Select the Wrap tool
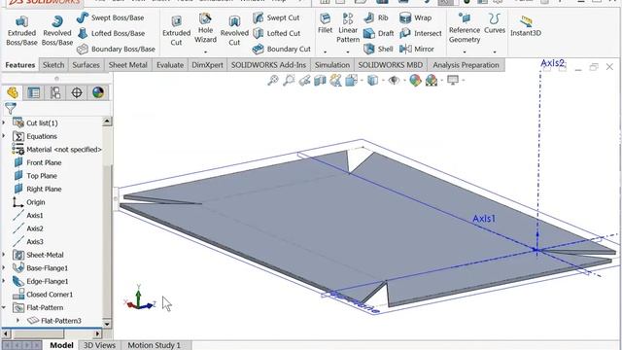 click(x=415, y=17)
